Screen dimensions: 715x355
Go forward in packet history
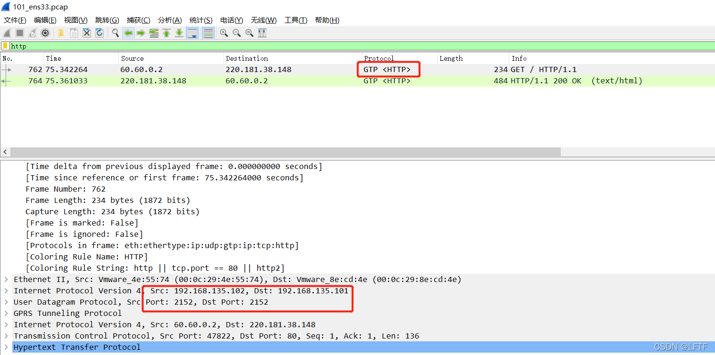(141, 33)
